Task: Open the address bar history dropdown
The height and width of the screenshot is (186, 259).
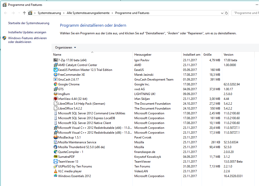Action: pyautogui.click(x=222, y=13)
